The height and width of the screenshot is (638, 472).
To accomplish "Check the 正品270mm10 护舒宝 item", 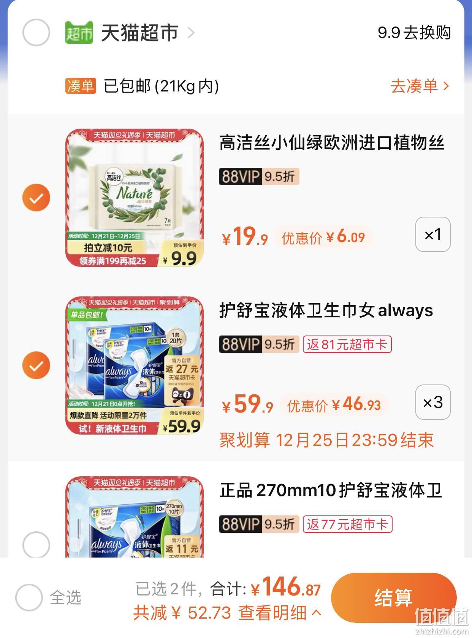I will [x=36, y=545].
